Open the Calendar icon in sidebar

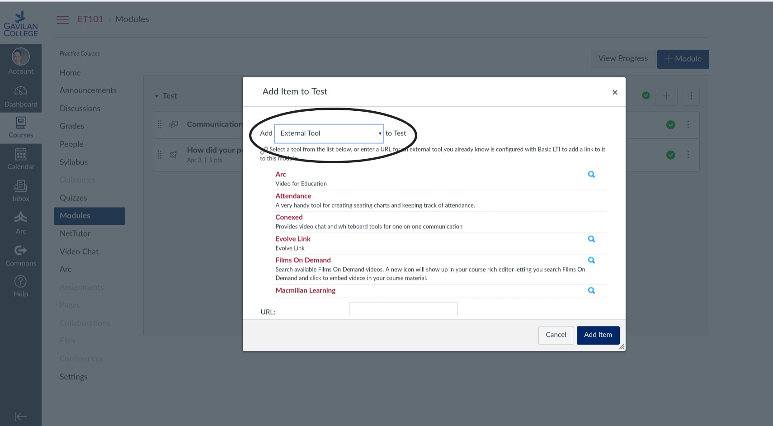pyautogui.click(x=21, y=159)
